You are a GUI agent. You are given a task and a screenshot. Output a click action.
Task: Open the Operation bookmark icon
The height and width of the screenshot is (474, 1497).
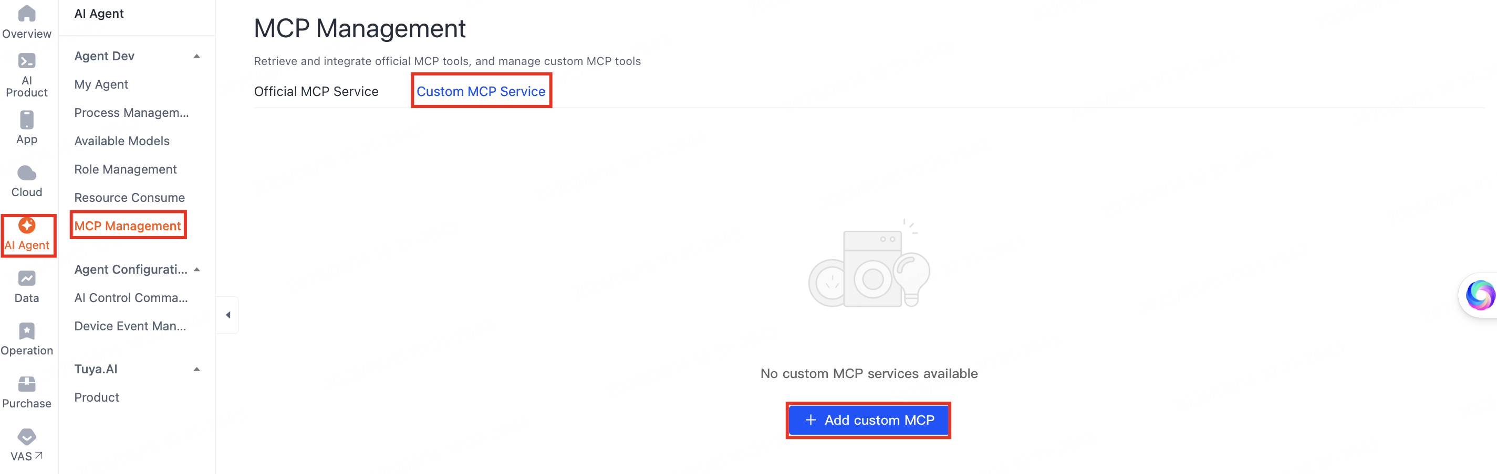click(x=27, y=331)
